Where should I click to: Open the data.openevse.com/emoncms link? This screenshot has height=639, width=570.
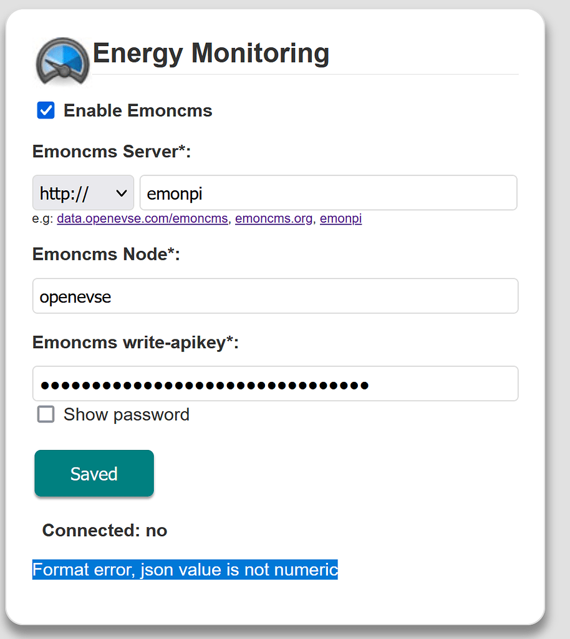pyautogui.click(x=142, y=219)
